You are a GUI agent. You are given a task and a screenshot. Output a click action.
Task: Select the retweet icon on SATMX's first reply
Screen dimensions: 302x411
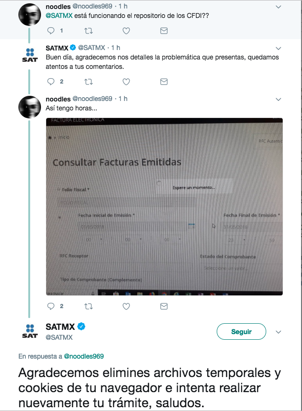click(x=88, y=82)
